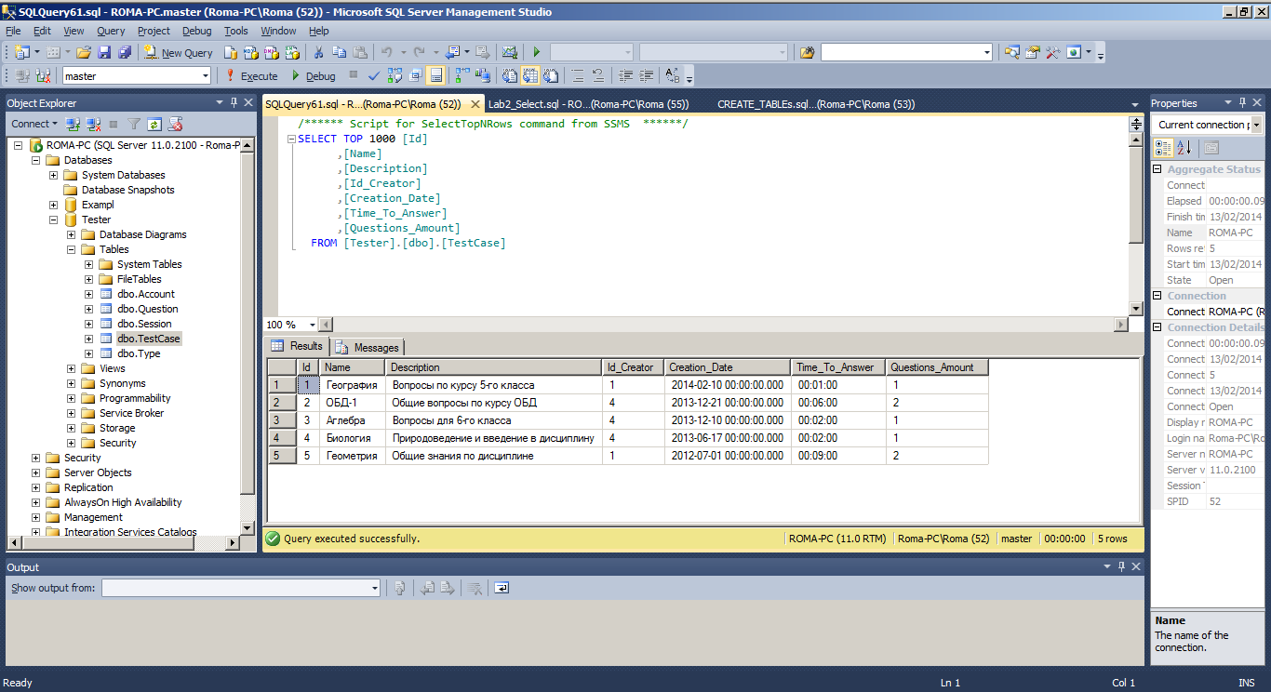The height and width of the screenshot is (692, 1271).
Task: Click the Alphabetical sort icon in Properties
Action: tap(1184, 147)
